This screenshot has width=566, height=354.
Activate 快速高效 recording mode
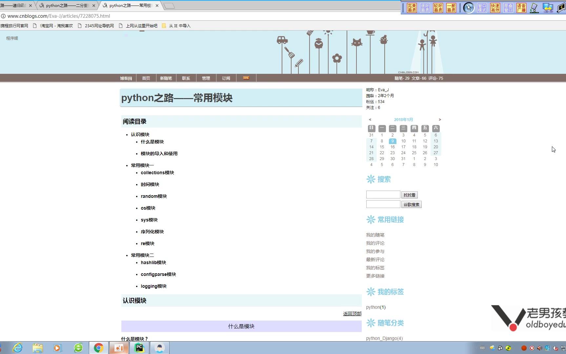[x=495, y=8]
